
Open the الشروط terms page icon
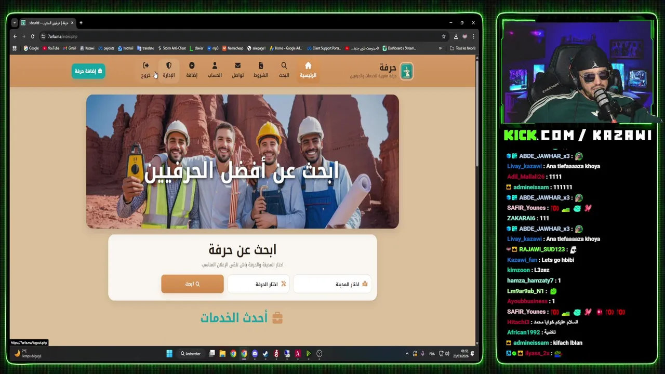261,70
